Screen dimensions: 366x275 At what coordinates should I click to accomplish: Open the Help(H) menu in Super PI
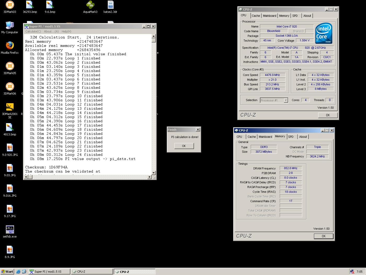(x=66, y=31)
